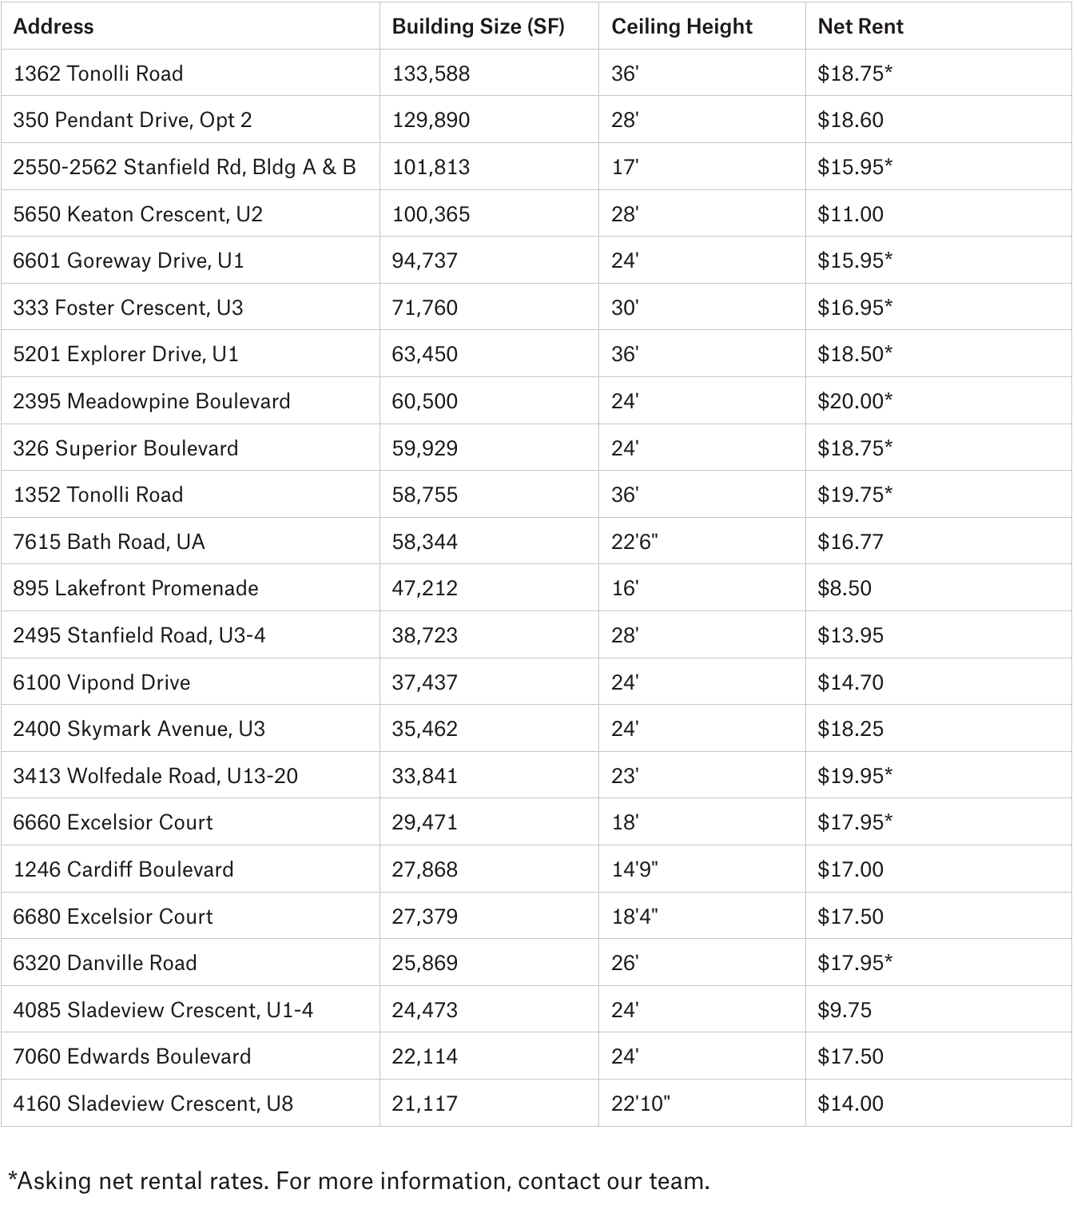
Task: Click the Net Rent column header
Action: 860,26
